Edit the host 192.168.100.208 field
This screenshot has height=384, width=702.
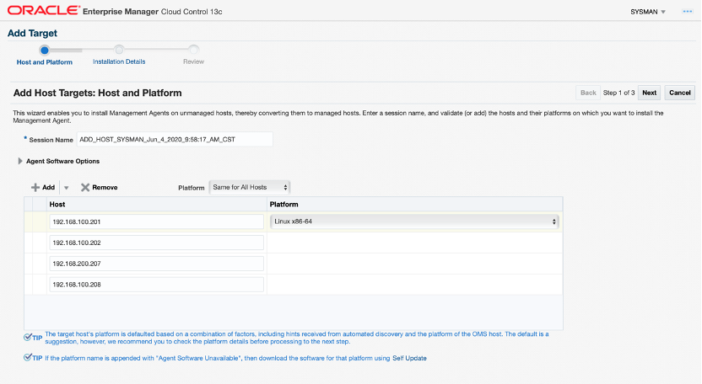coord(157,285)
